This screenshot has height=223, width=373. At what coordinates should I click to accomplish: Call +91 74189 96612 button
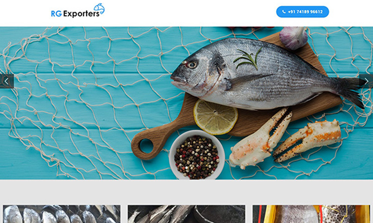click(303, 12)
